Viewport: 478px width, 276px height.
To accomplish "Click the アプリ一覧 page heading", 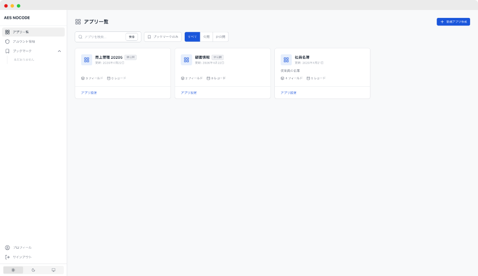I will 96,21.
